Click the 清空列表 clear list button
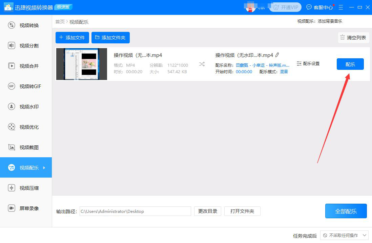The image size is (372, 243). [353, 38]
